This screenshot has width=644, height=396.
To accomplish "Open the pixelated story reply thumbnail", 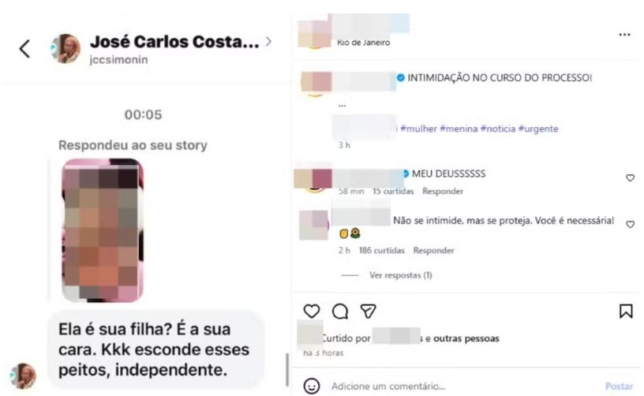I will (103, 230).
